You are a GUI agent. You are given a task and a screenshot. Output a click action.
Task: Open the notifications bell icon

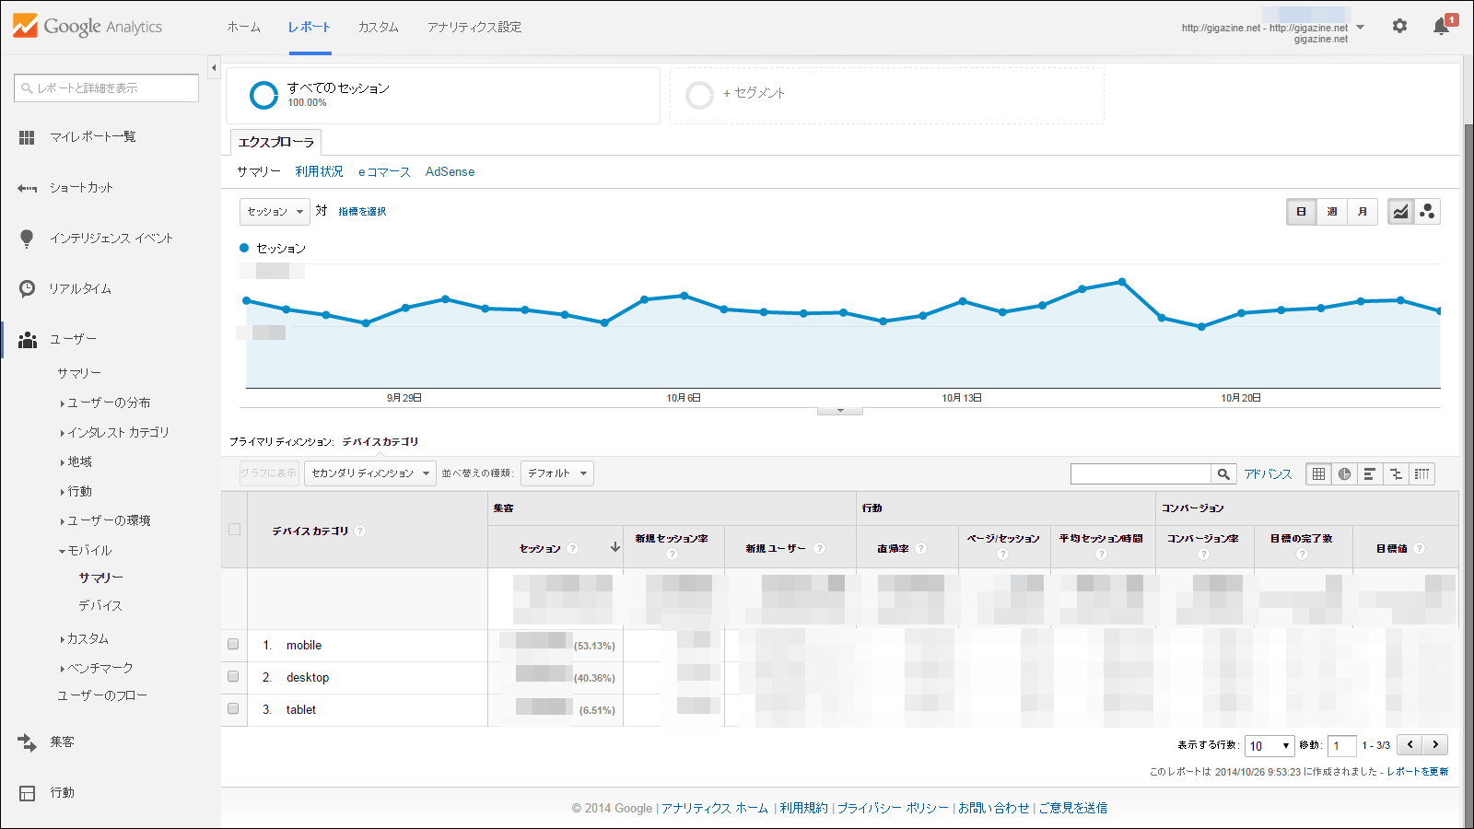[1441, 27]
